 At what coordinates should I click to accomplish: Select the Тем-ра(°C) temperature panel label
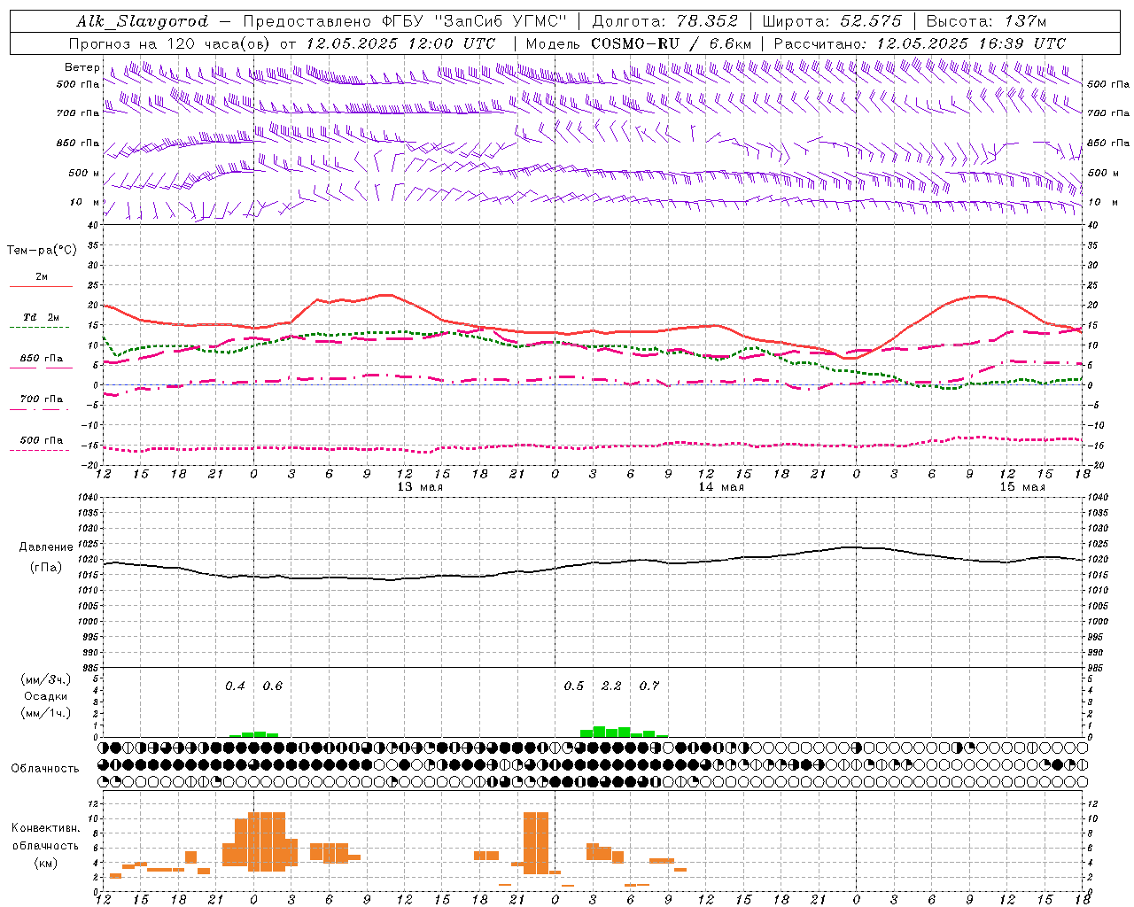click(x=42, y=251)
